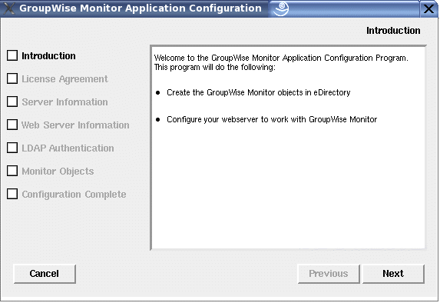Tick the LDAP Authentication step checkbox
The height and width of the screenshot is (303, 440).
(x=12, y=148)
